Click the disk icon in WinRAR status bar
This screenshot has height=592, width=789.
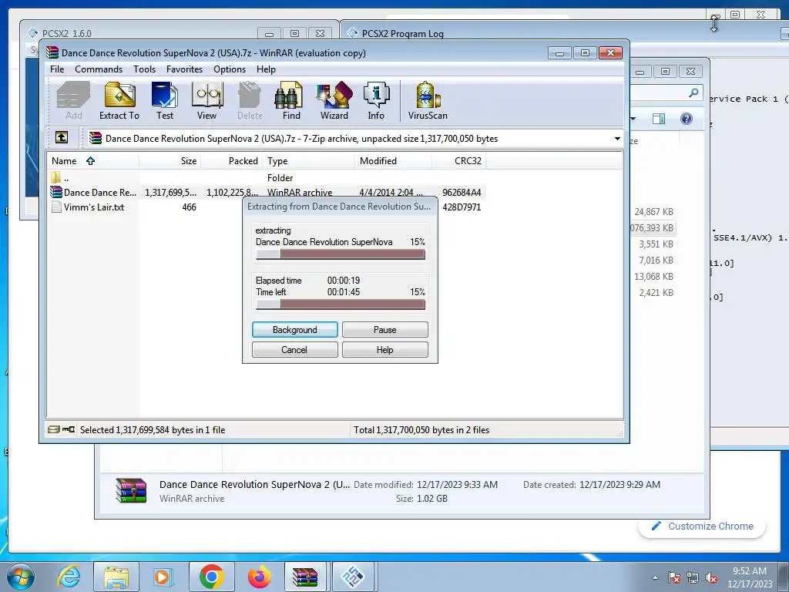[x=54, y=429]
